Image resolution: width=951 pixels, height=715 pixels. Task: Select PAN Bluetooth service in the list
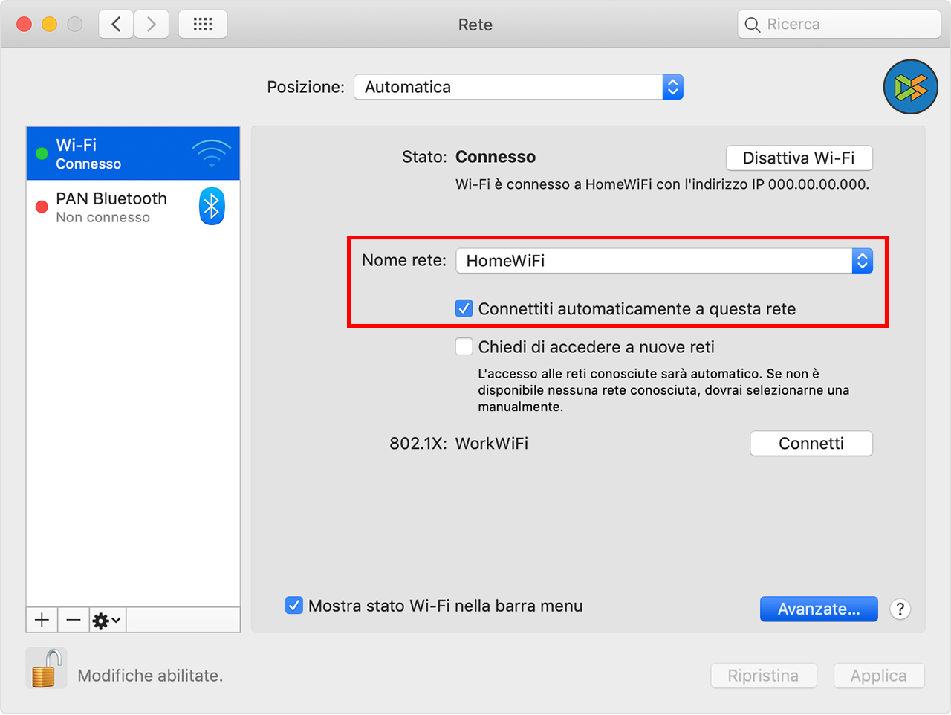(x=111, y=207)
